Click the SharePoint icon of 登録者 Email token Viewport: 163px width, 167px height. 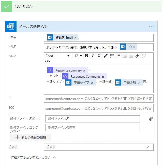pyautogui.click(x=50, y=37)
